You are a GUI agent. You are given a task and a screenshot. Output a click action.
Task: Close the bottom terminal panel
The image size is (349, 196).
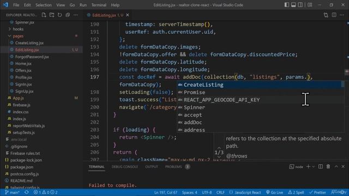[x=343, y=167]
